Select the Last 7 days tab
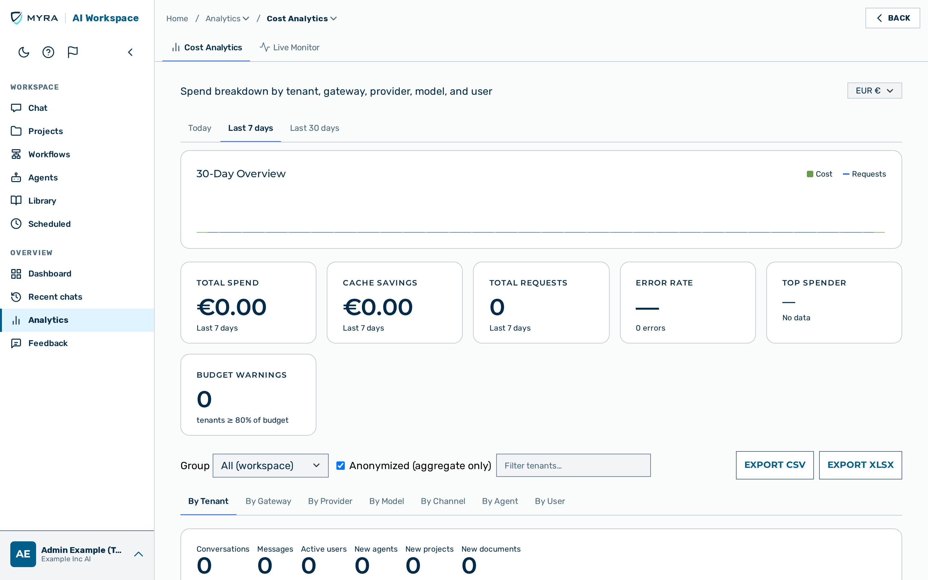The height and width of the screenshot is (580, 928). 250,128
